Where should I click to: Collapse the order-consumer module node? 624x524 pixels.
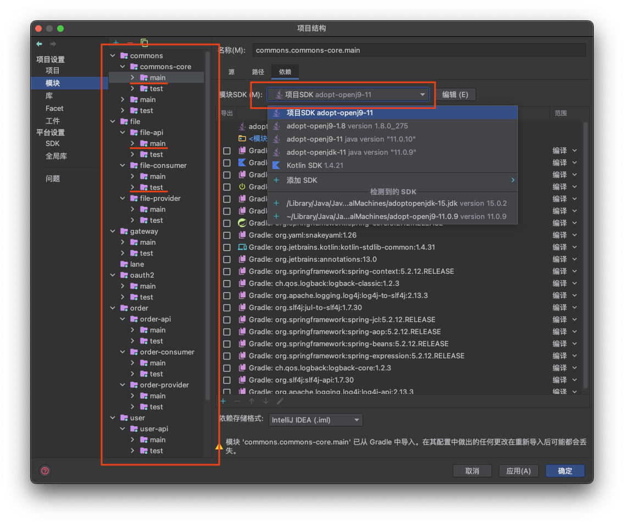pos(123,352)
